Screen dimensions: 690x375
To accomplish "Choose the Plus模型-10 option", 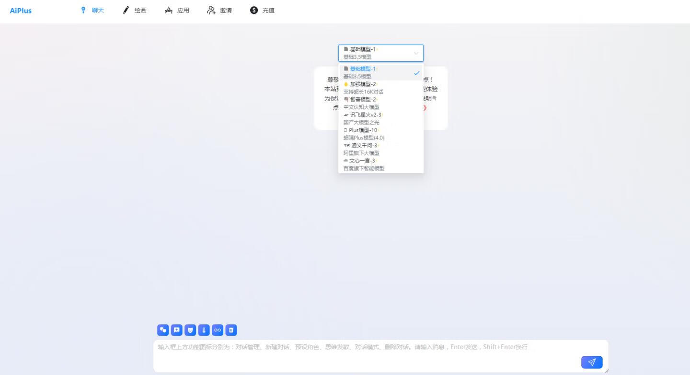I will [x=381, y=134].
